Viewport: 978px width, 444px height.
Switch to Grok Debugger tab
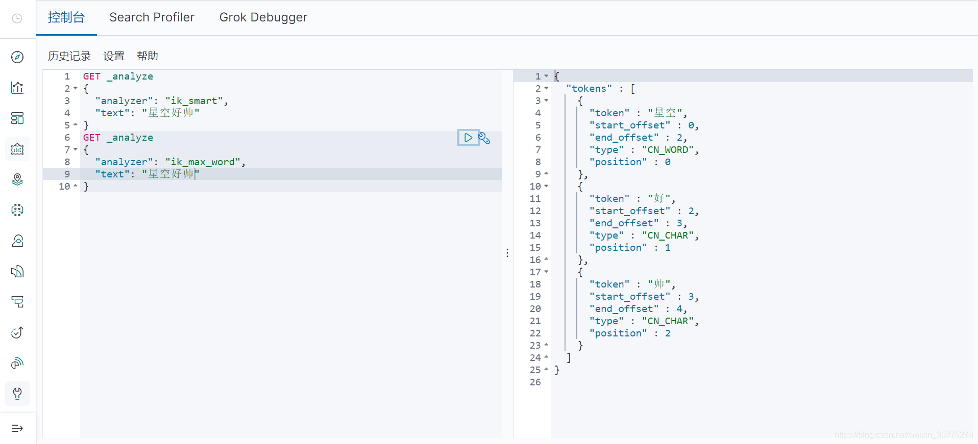coord(263,17)
